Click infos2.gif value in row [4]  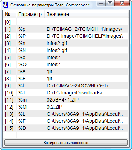[57, 50]
